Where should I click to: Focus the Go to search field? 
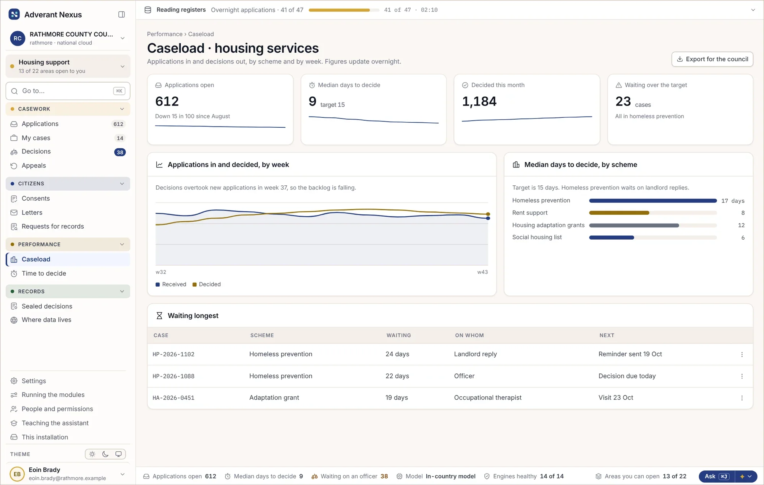point(68,91)
